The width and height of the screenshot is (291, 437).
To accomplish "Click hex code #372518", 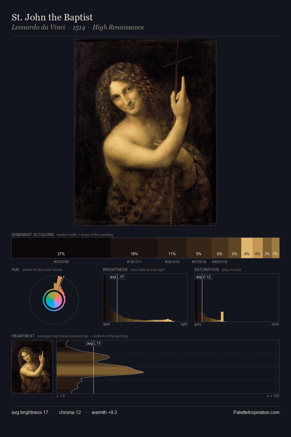I will (x=199, y=262).
